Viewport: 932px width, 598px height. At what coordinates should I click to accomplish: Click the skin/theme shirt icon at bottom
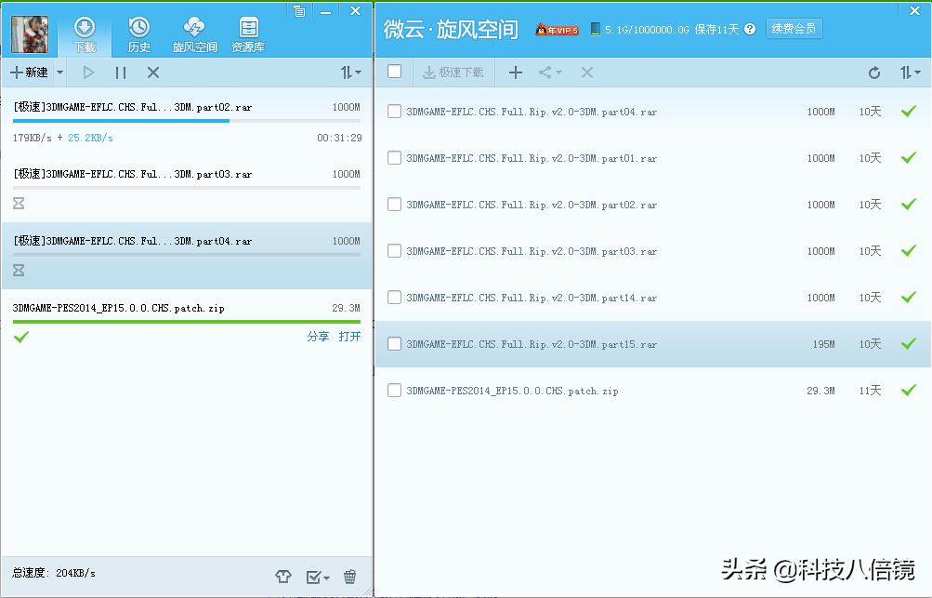point(283,577)
